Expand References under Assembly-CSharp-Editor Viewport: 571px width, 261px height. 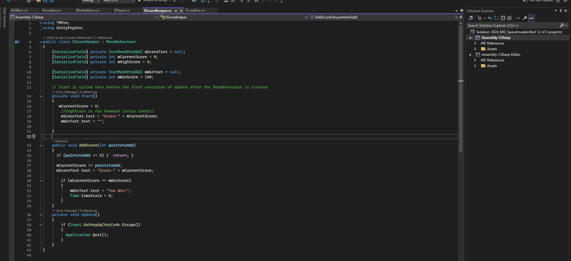point(475,60)
